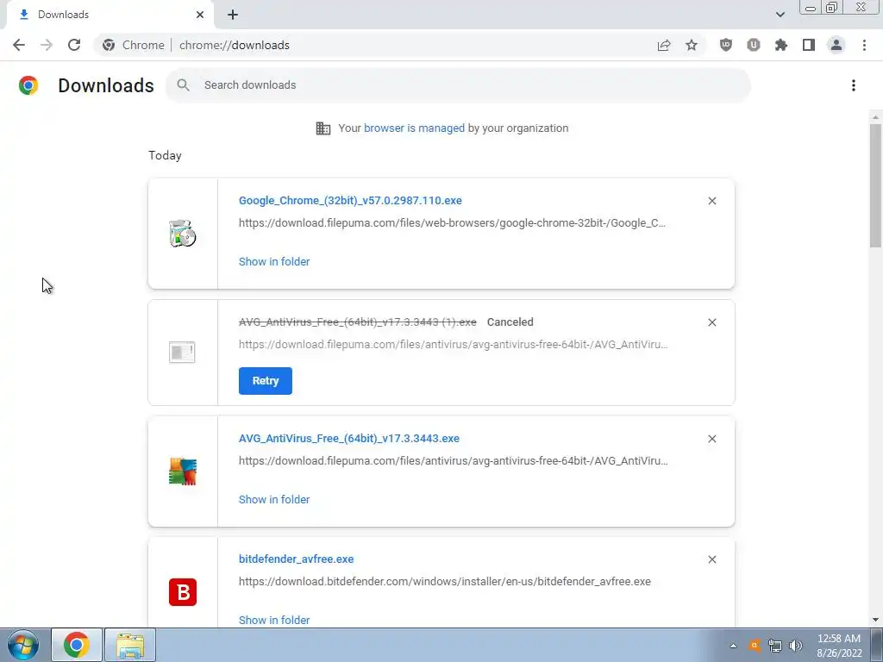
Task: Reload the downloads page
Action: [74, 45]
